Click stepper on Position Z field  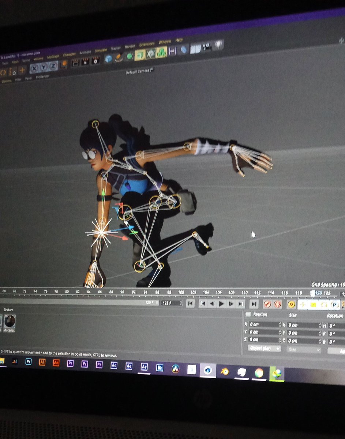click(280, 340)
